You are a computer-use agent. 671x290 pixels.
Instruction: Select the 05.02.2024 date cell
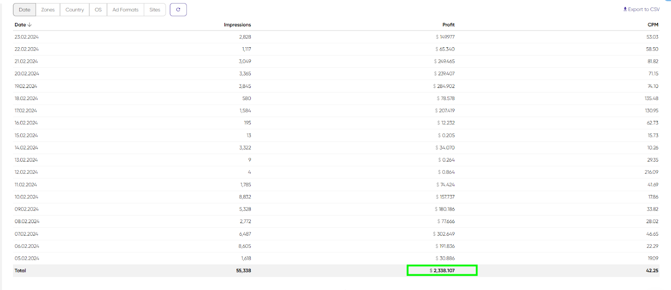pyautogui.click(x=27, y=258)
